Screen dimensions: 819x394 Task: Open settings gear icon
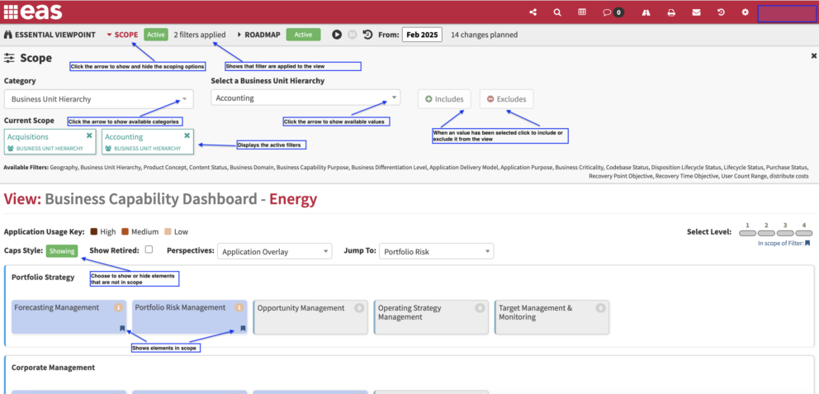[746, 12]
